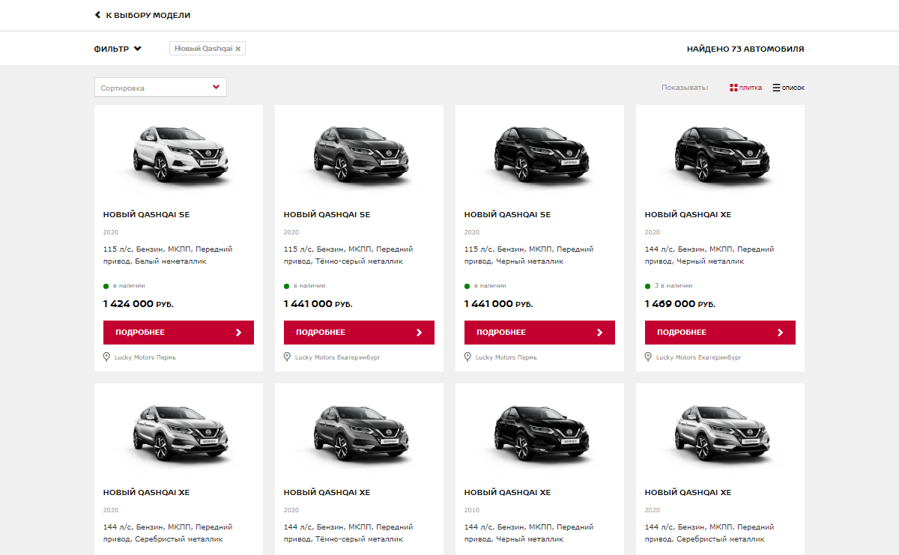Open the silver Qashqai XE image, first card of the second row
The height and width of the screenshot is (555, 899).
click(x=178, y=433)
